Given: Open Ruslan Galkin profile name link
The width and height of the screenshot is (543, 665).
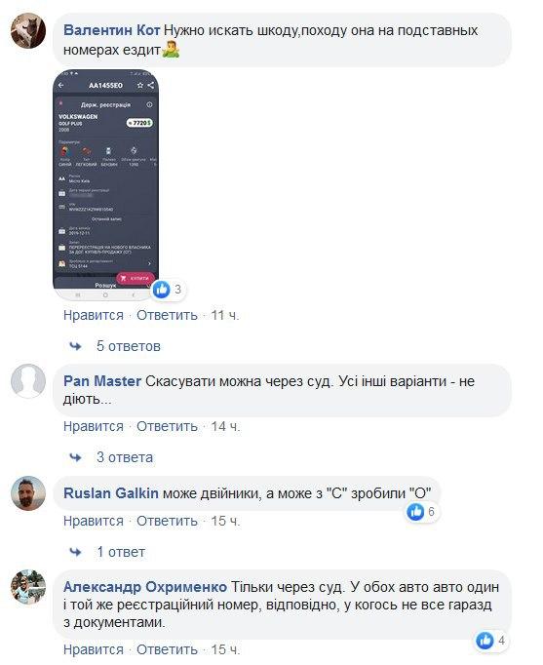Looking at the screenshot, I should point(111,492).
